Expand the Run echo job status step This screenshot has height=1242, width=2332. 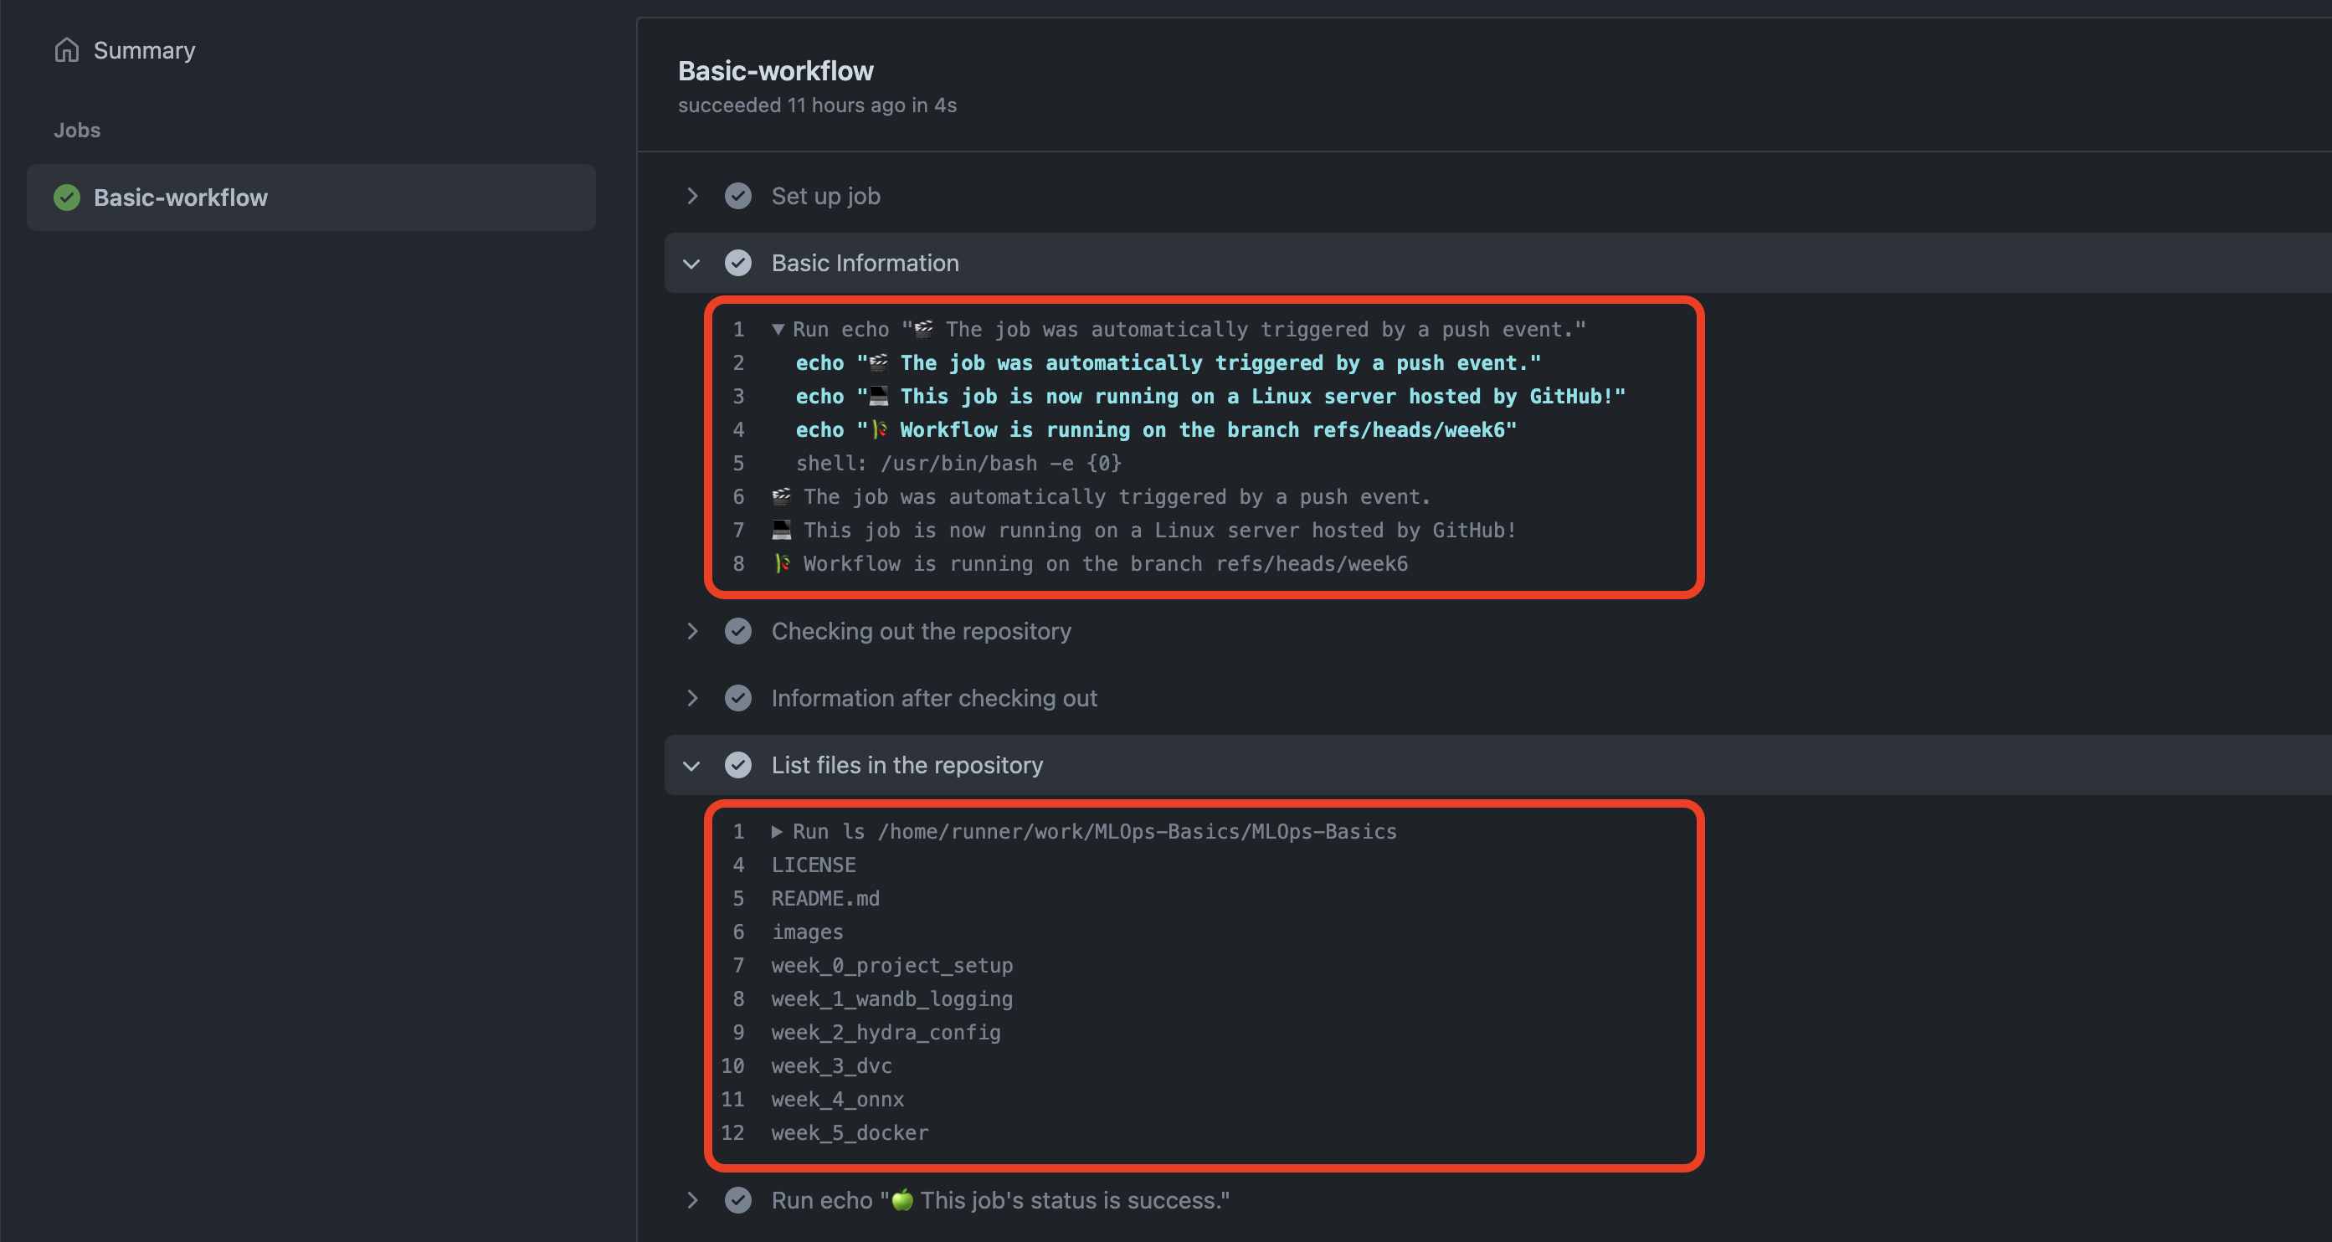click(691, 1200)
